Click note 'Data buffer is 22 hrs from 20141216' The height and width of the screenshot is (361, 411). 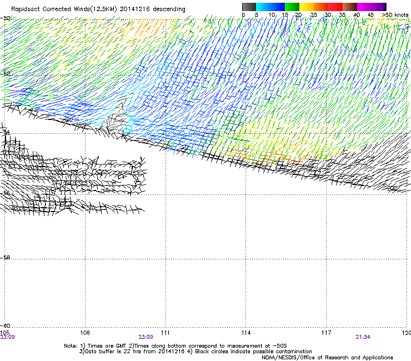click(134, 352)
